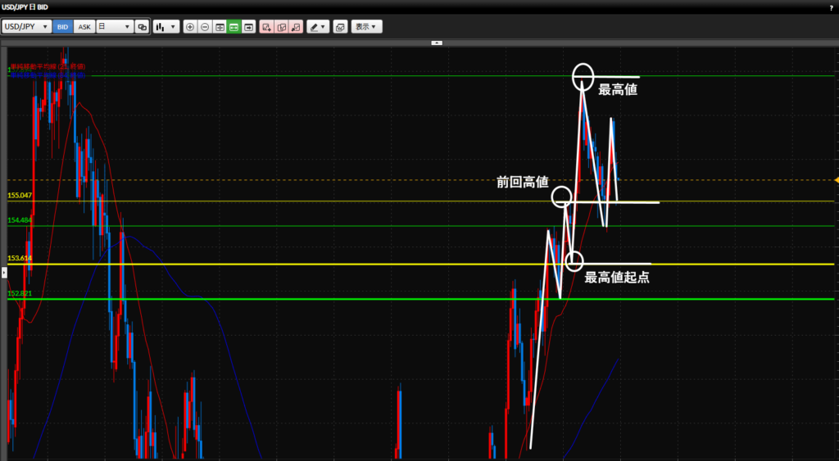The width and height of the screenshot is (839, 461).
Task: Switch price display to ASK
Action: tap(84, 26)
